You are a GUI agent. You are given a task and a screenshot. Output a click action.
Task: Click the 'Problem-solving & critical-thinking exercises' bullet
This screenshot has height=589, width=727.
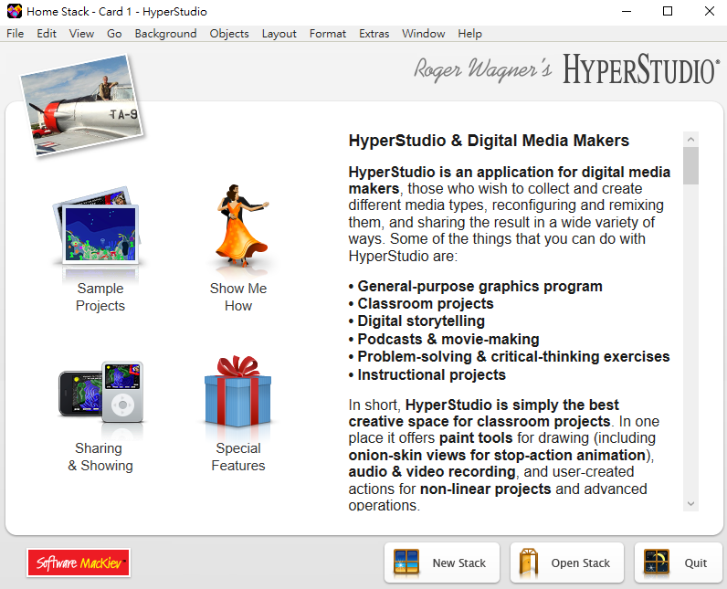[x=509, y=357]
